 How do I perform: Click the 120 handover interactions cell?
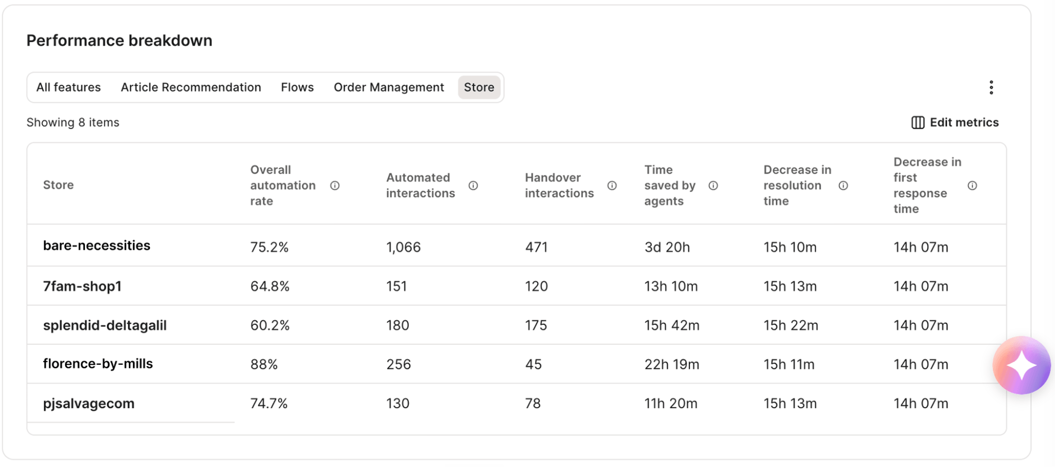click(x=536, y=286)
